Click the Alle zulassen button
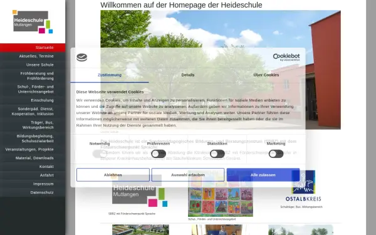 (x=263, y=175)
